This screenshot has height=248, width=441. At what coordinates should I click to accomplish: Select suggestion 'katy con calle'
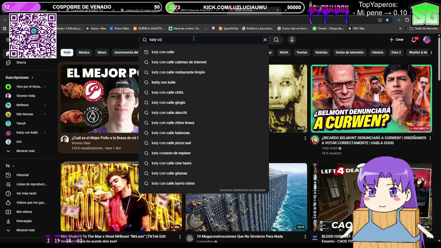[x=204, y=52]
